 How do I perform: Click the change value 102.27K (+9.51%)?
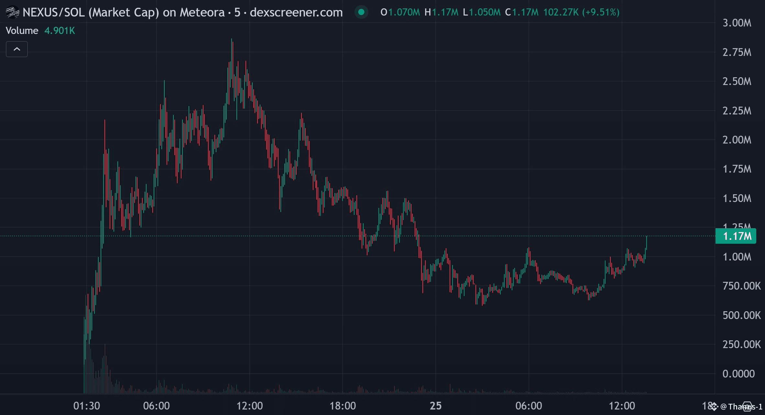pyautogui.click(x=581, y=12)
